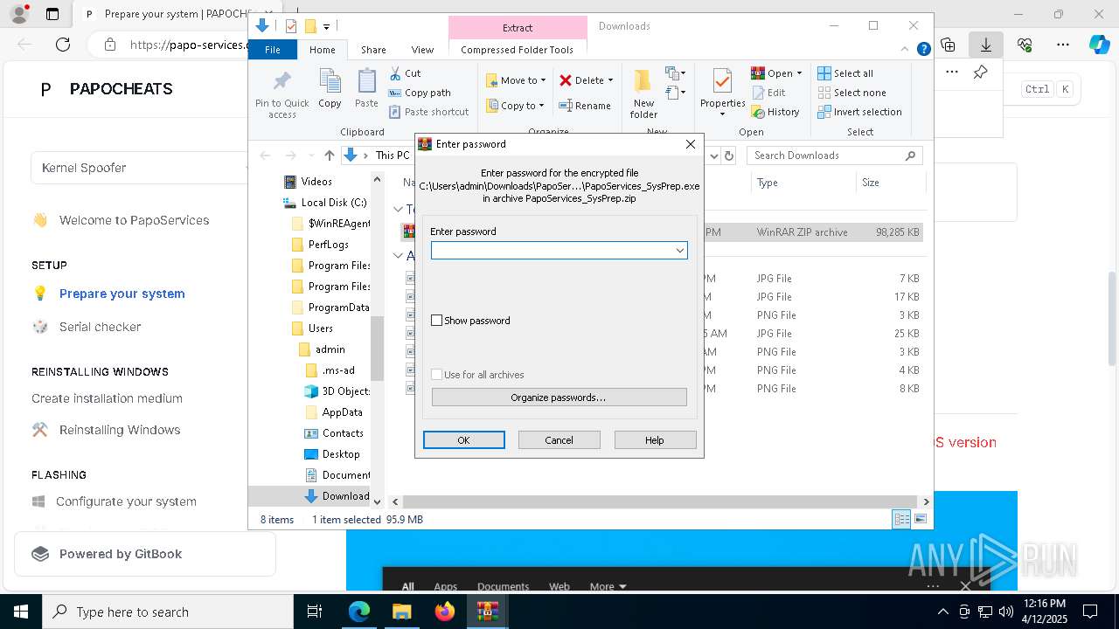Click Organize passwords button
Screen dimensions: 1119x629
point(559,397)
